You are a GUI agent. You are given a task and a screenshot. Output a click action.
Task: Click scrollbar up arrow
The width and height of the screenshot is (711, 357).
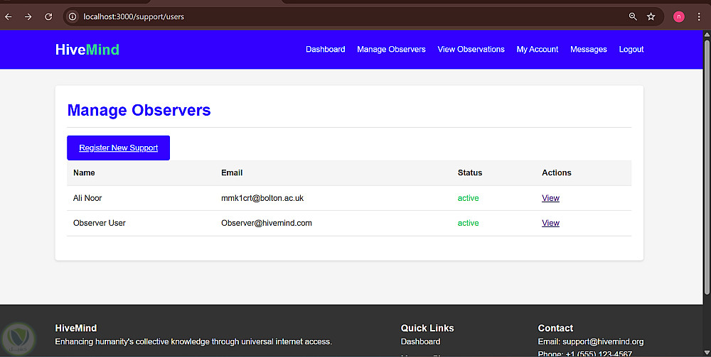[707, 34]
